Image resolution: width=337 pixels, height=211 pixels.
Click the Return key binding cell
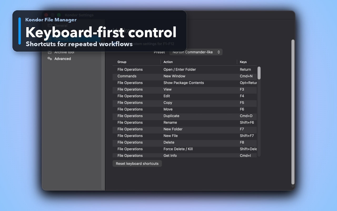[245, 69]
